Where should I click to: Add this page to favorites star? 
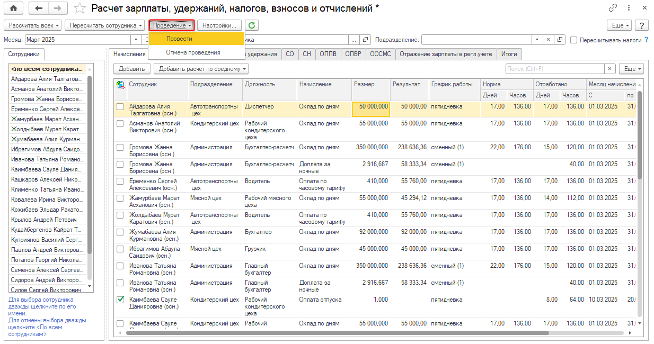pyautogui.click(x=79, y=8)
